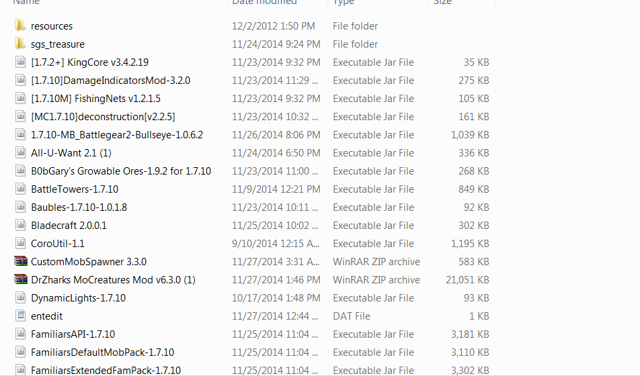This screenshot has width=640, height=376.
Task: Select the All-U-Want 2.1 (1) file
Action: [x=71, y=153]
